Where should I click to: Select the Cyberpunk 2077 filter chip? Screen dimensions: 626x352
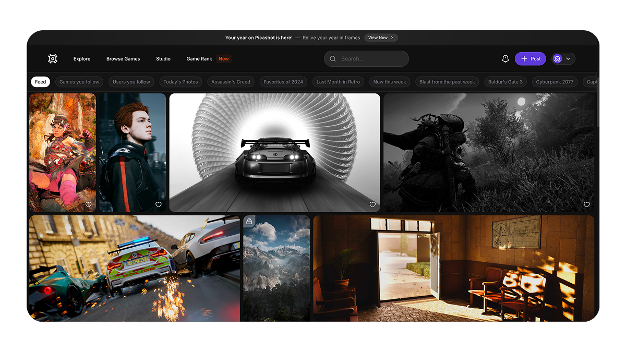click(x=555, y=82)
